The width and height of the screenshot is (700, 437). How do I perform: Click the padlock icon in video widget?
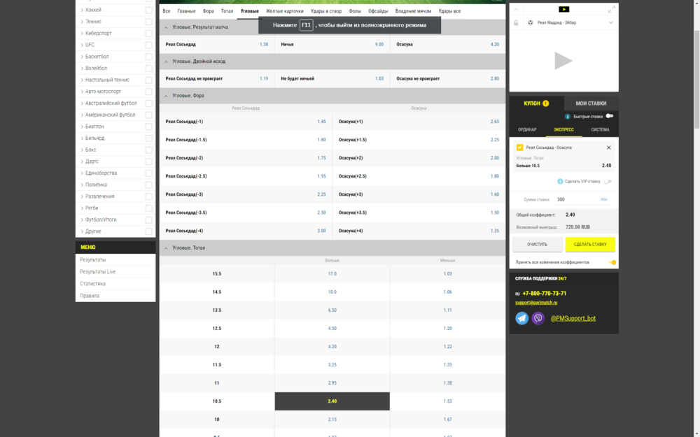(x=516, y=23)
